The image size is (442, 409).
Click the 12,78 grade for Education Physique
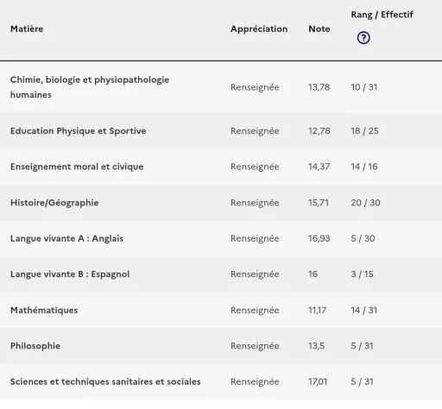(319, 131)
